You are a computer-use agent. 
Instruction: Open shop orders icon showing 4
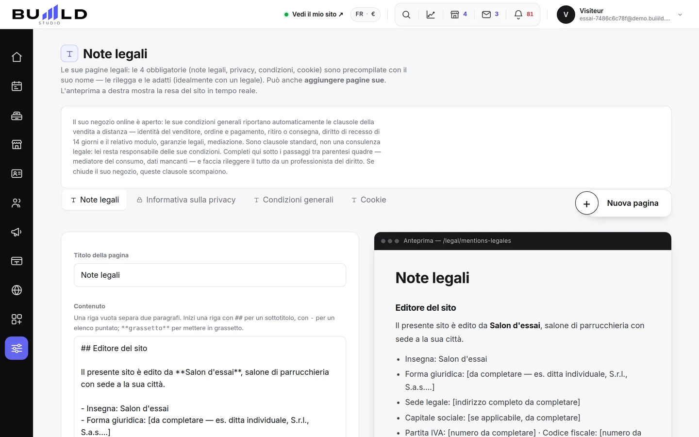click(459, 15)
